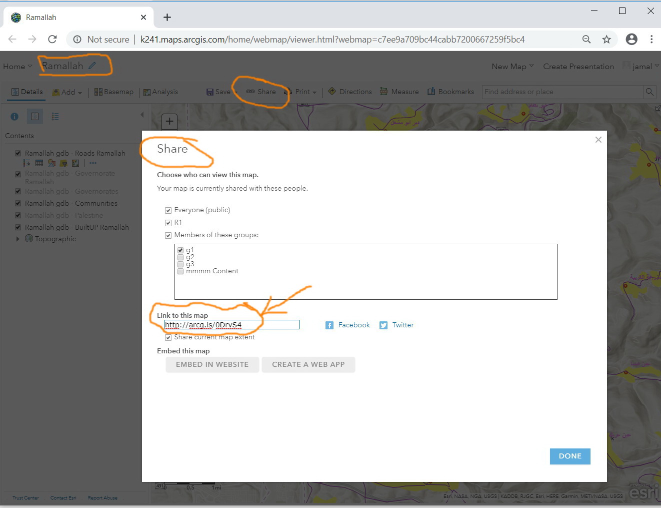Click the DONE button

(570, 456)
